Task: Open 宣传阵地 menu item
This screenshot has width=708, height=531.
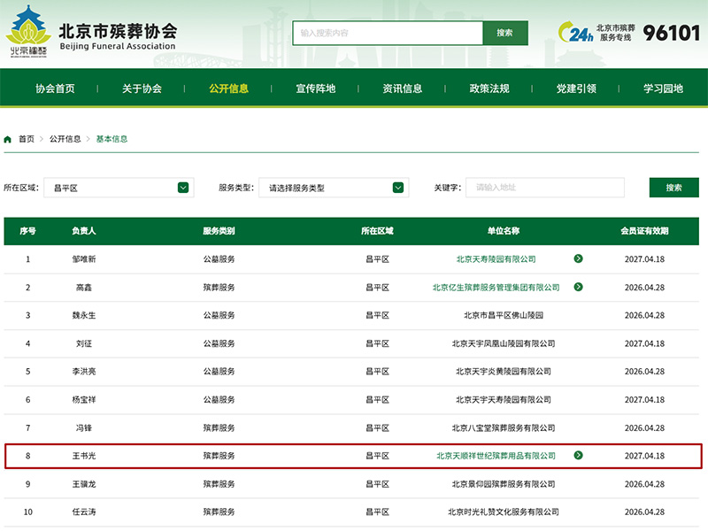Action: [x=316, y=88]
